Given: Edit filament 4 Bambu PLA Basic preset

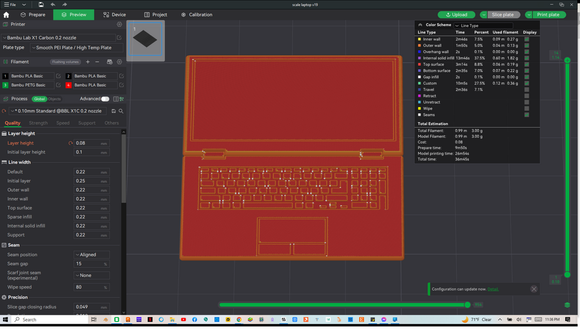Looking at the screenshot, I should click(121, 85).
